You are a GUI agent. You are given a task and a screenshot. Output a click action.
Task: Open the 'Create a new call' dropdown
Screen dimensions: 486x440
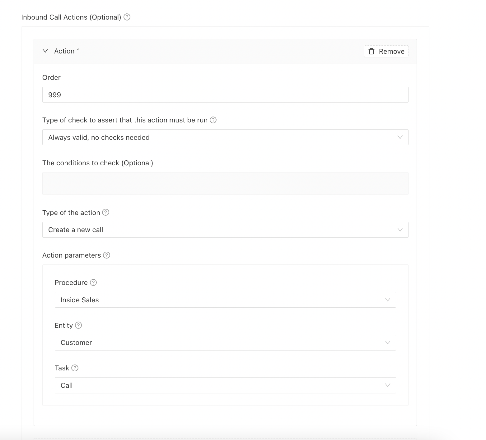(x=225, y=230)
